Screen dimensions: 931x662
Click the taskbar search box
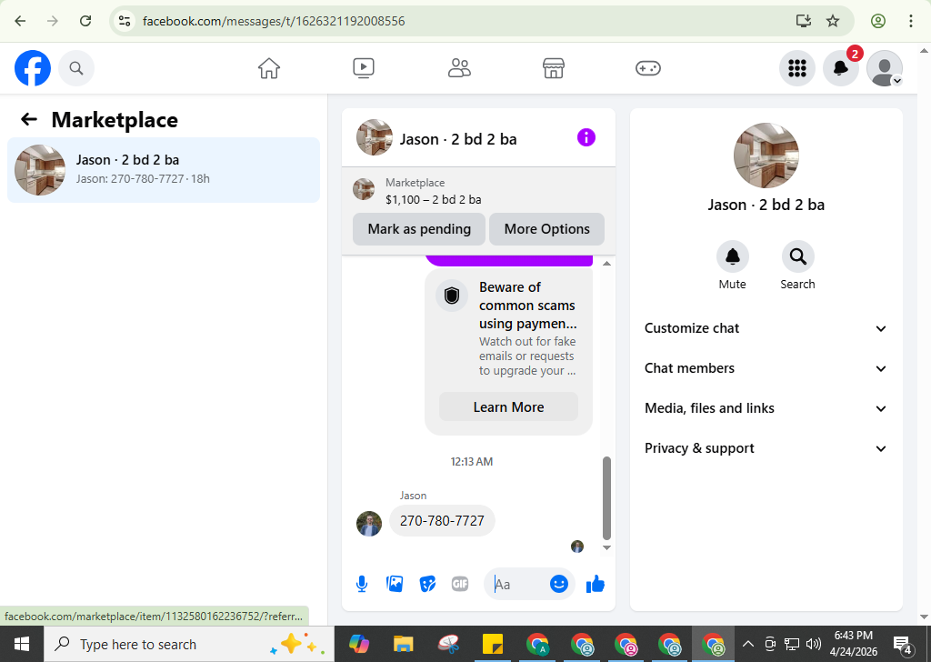189,644
